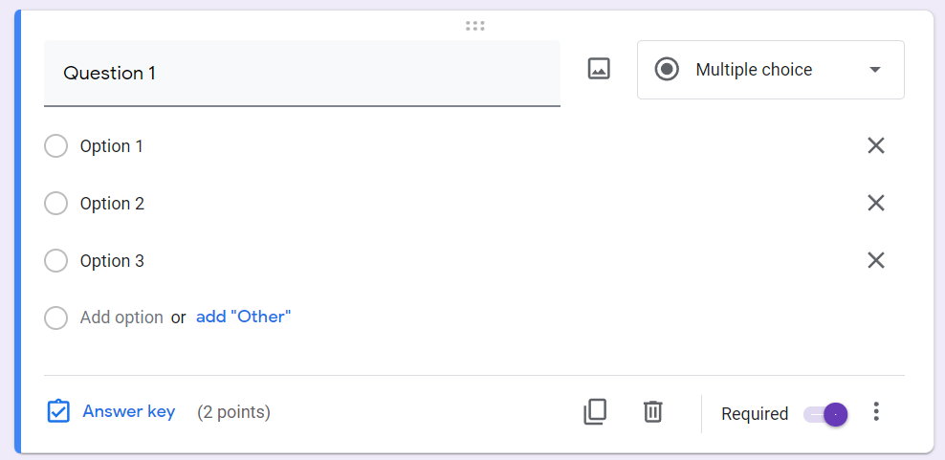The width and height of the screenshot is (945, 460).
Task: Select the Option 1 radio button
Action: point(56,146)
